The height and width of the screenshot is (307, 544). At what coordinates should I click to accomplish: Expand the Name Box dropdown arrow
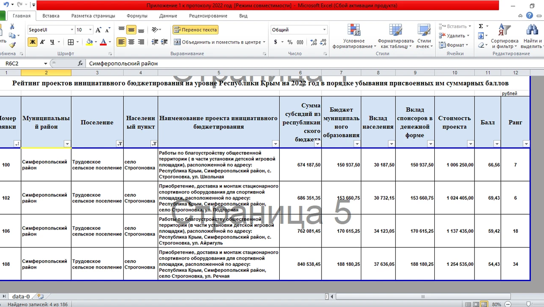45,63
